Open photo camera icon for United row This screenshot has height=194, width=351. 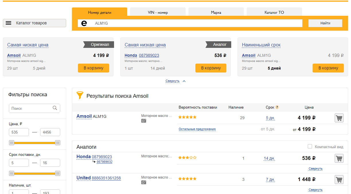[x=144, y=182]
